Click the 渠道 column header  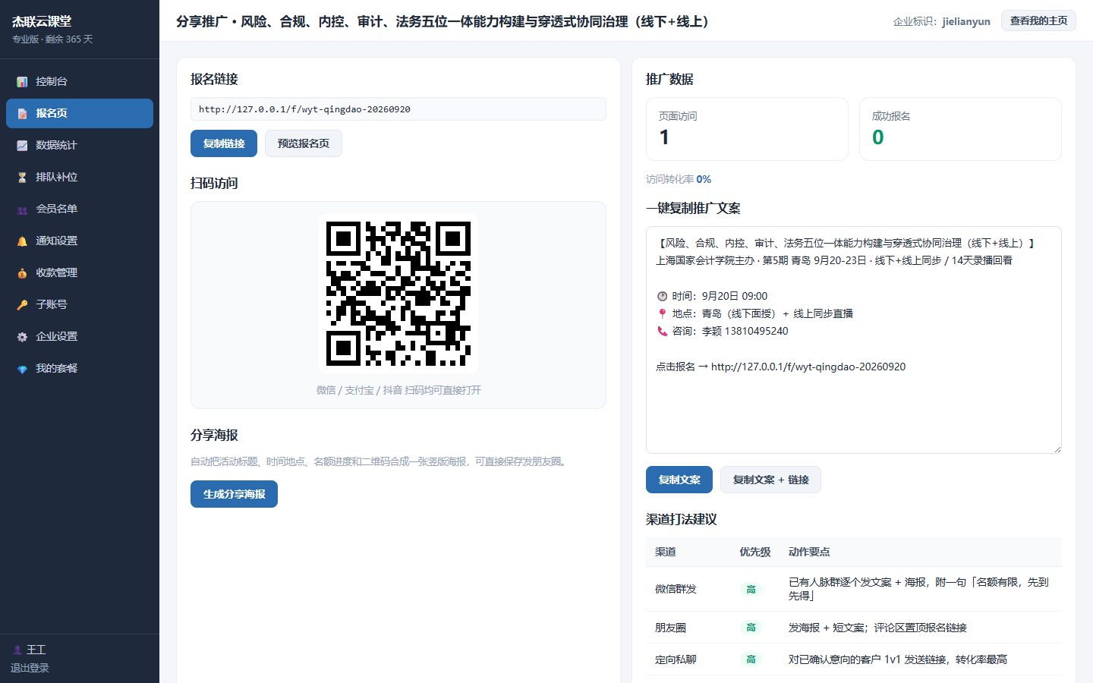(666, 552)
